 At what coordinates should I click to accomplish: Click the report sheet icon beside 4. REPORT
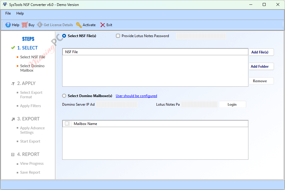[x=13, y=154]
